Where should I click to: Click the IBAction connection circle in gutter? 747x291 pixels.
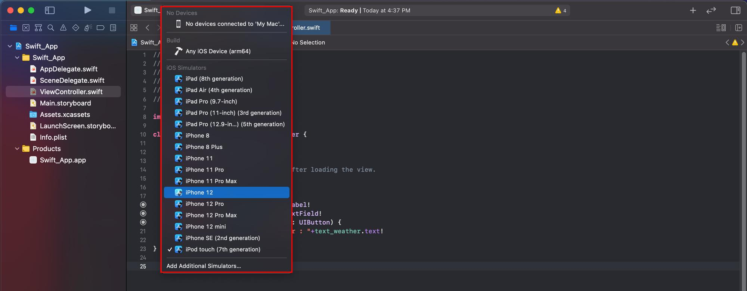143,222
